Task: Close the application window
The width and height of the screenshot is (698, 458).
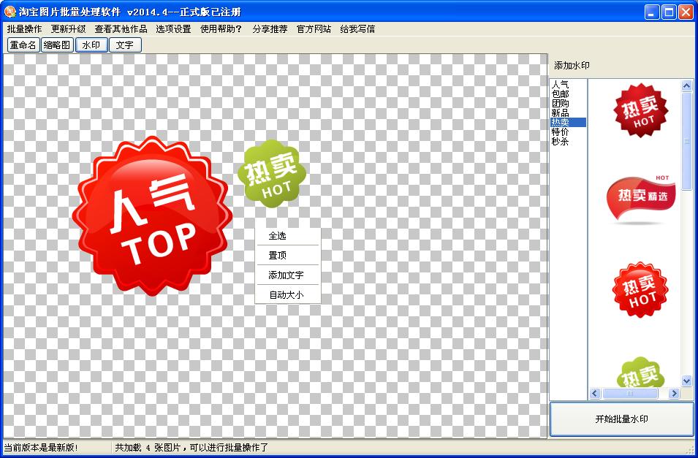Action: 686,12
